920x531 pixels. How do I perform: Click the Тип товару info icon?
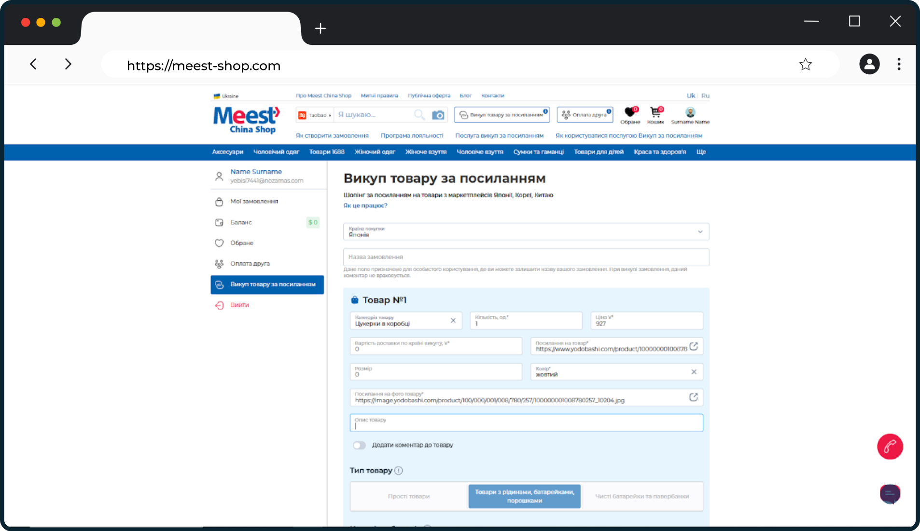(399, 470)
